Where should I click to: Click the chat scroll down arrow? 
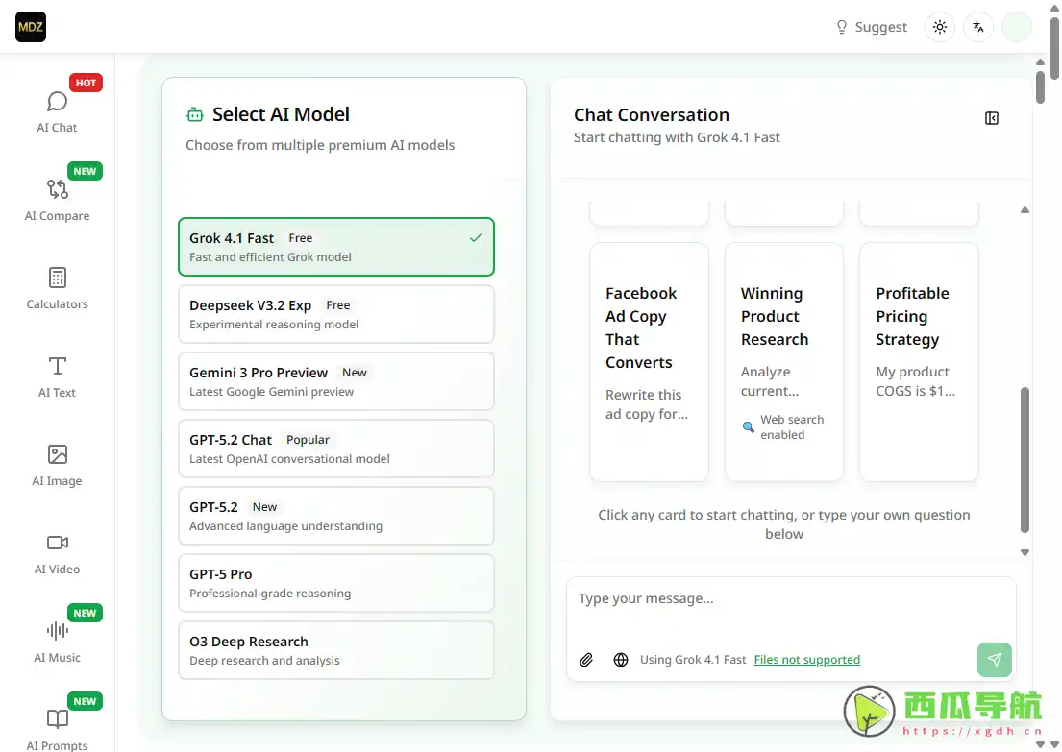coord(1025,552)
